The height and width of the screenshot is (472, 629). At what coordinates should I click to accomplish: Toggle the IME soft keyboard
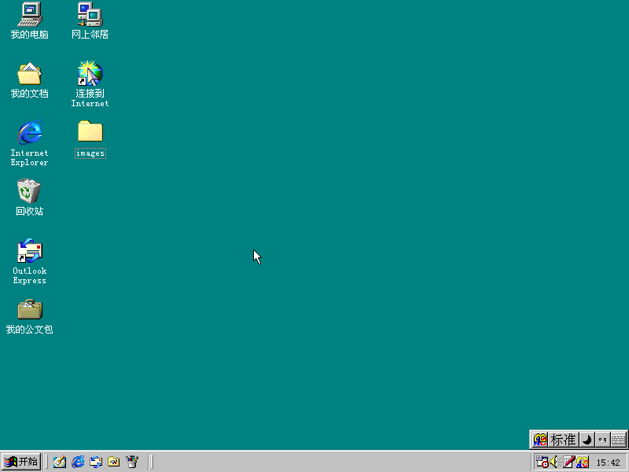[x=619, y=440]
